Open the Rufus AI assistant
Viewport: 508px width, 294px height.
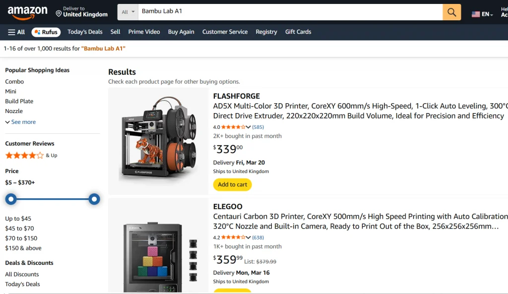pos(46,32)
